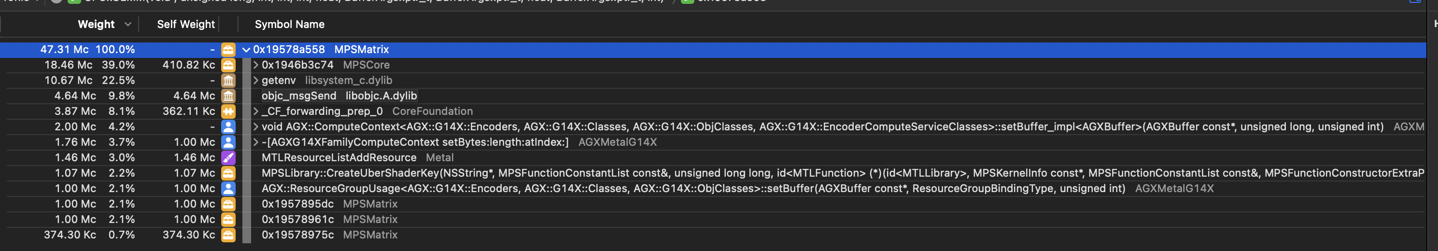Viewport: 1438px width, 251px height.
Task: Click the briefcase icon beside 0x19578975c MPSMatrix
Action: click(x=228, y=235)
